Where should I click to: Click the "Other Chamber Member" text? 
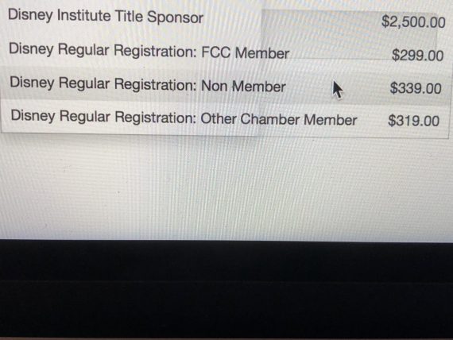point(279,119)
